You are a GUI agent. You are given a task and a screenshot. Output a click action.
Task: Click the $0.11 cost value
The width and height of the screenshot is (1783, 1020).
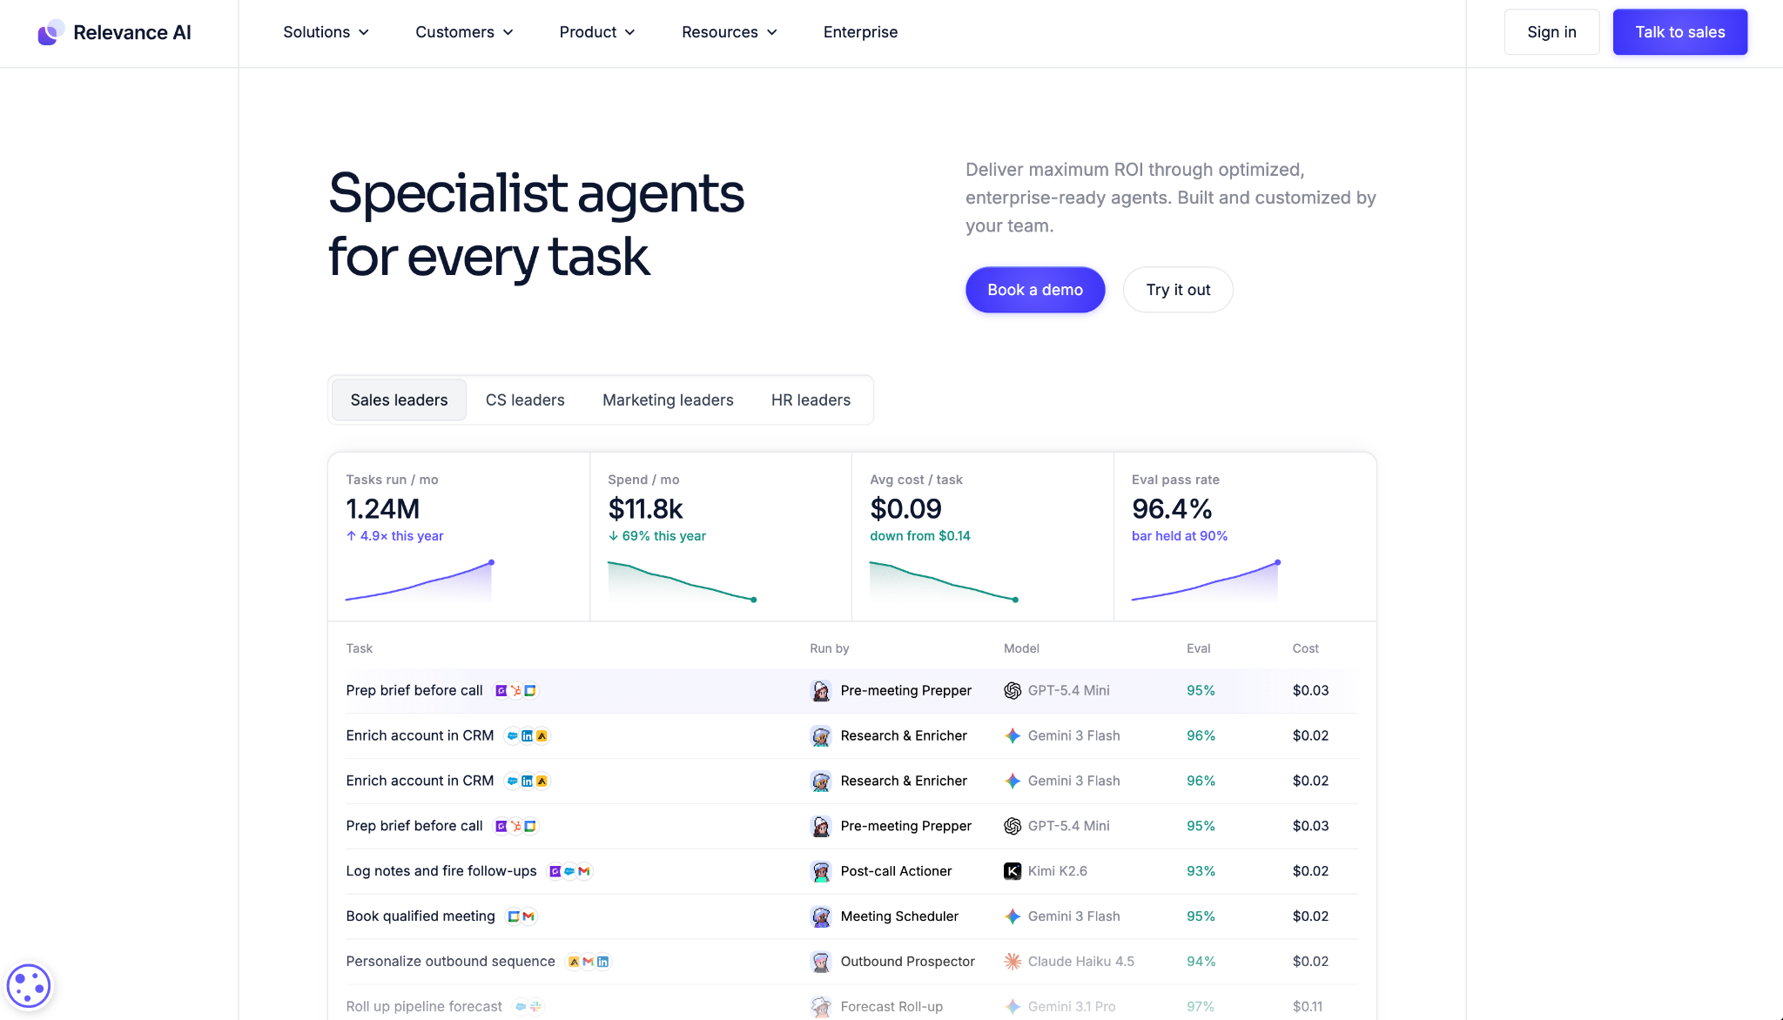[x=1308, y=1007]
